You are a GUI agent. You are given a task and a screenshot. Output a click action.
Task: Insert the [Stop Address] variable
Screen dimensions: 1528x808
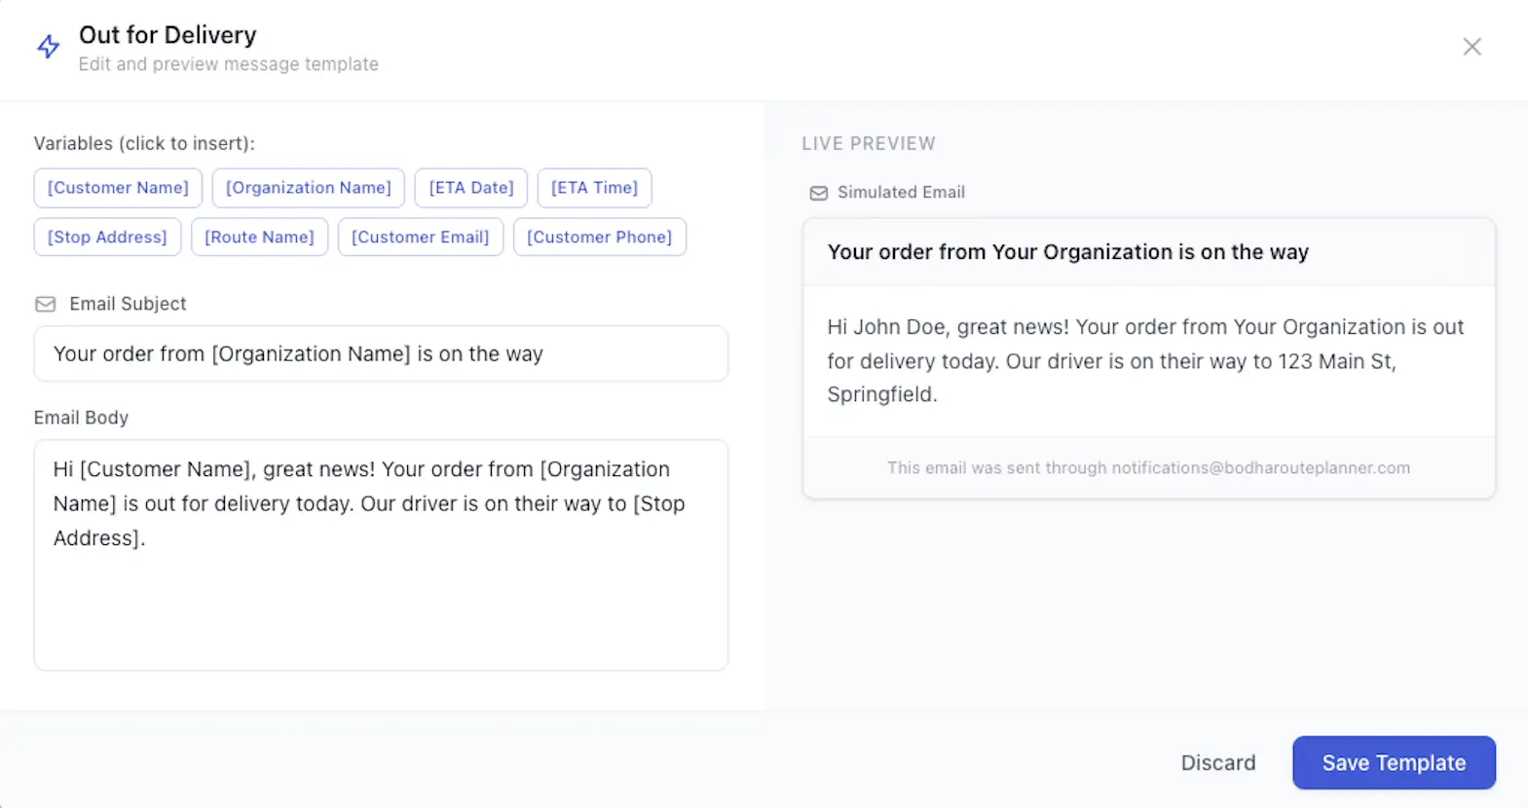coord(107,237)
